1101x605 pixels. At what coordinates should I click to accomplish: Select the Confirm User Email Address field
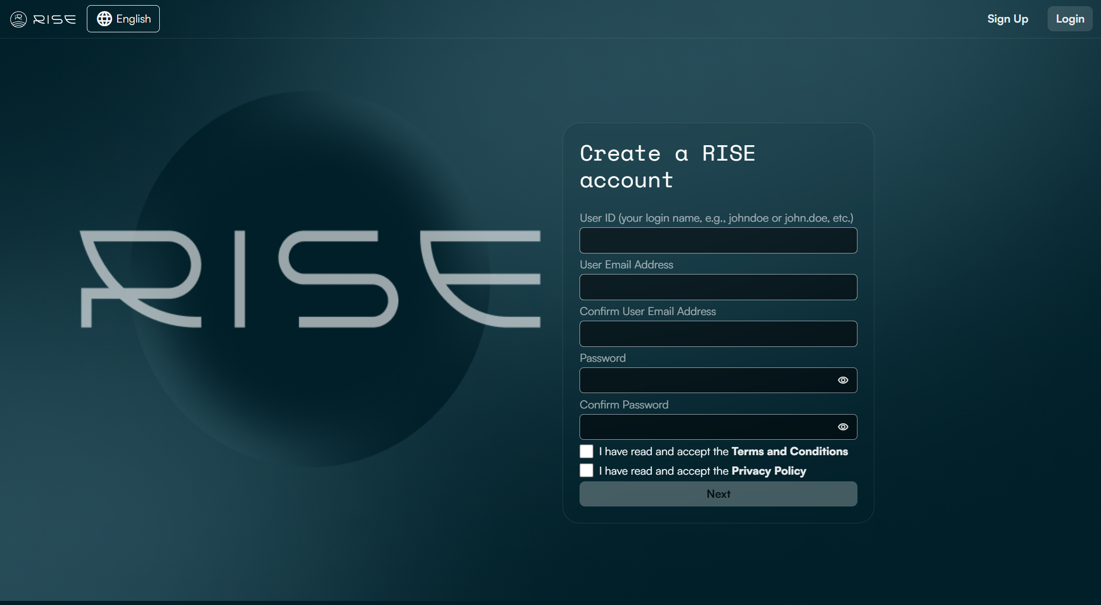tap(718, 334)
